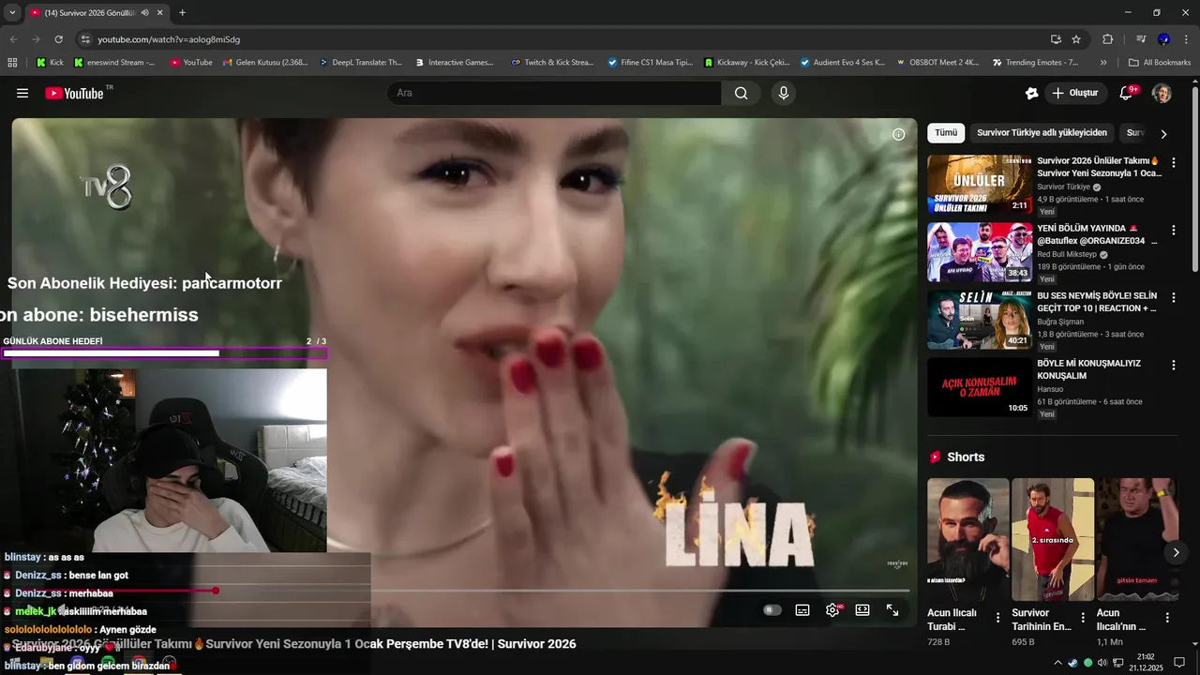1200x675 pixels.
Task: Open the more menu for YENİ BÖLÜM YAYINDA
Action: [x=1173, y=230]
